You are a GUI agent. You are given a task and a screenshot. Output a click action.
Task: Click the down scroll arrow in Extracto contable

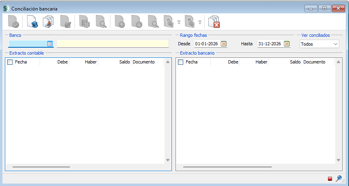tap(168, 160)
